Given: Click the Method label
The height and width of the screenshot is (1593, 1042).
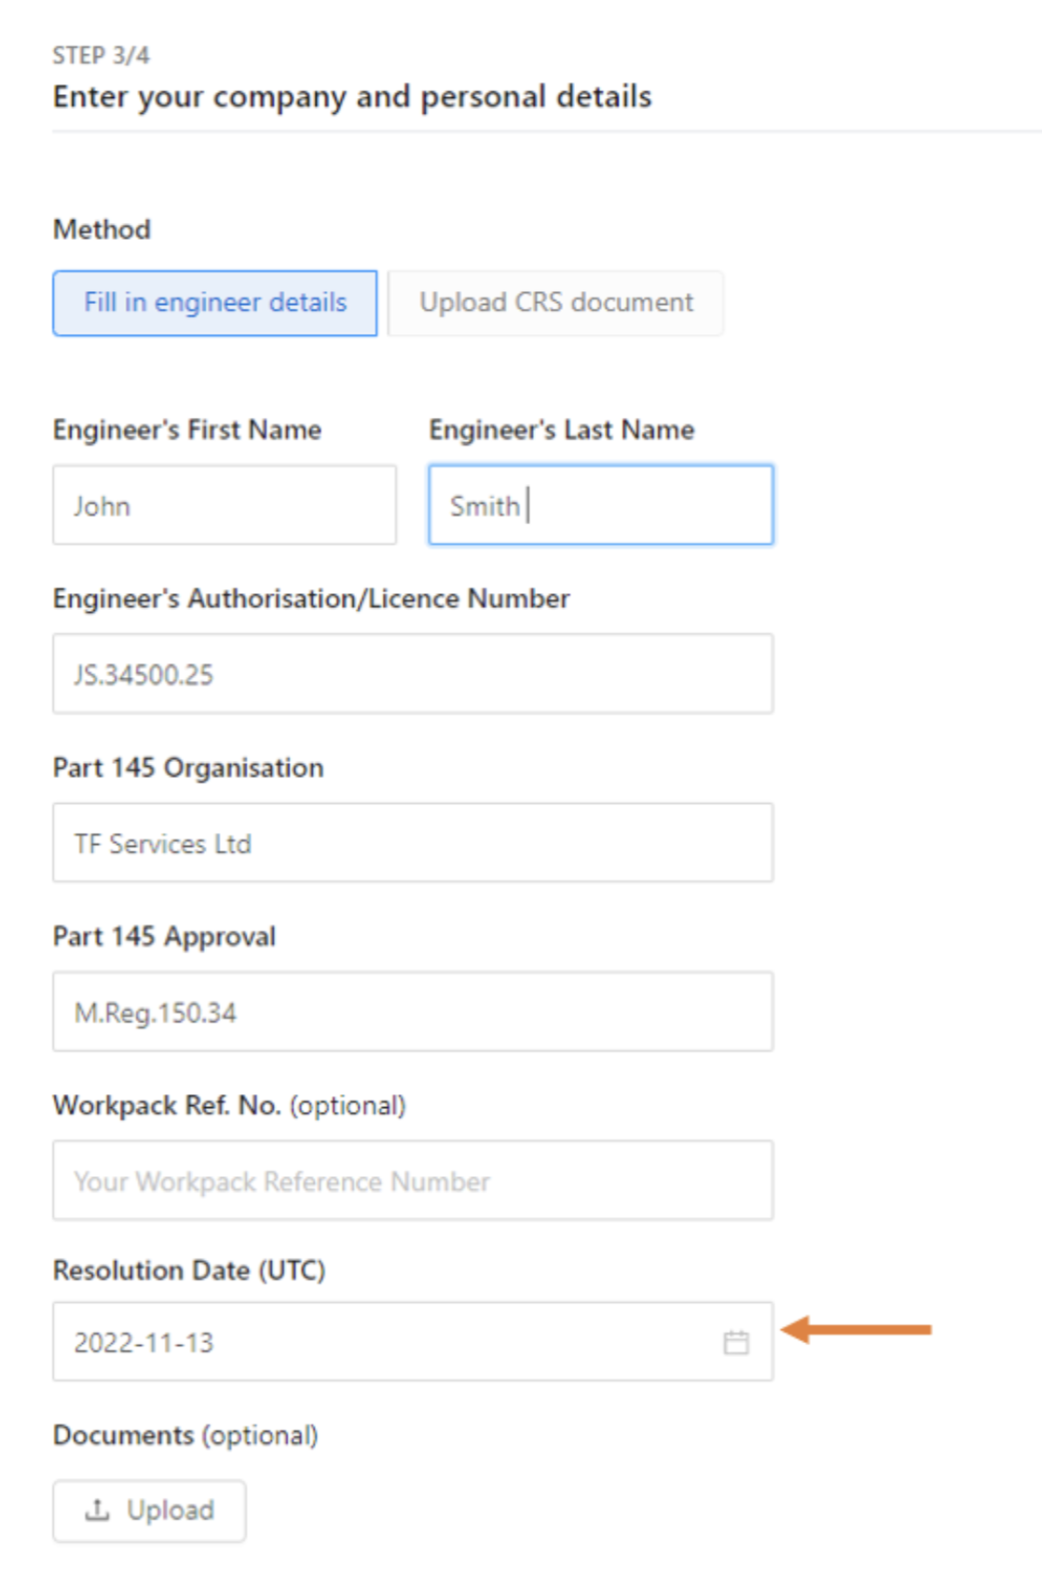Looking at the screenshot, I should (102, 229).
